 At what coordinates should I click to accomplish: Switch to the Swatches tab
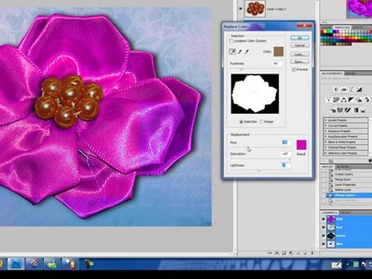click(342, 27)
